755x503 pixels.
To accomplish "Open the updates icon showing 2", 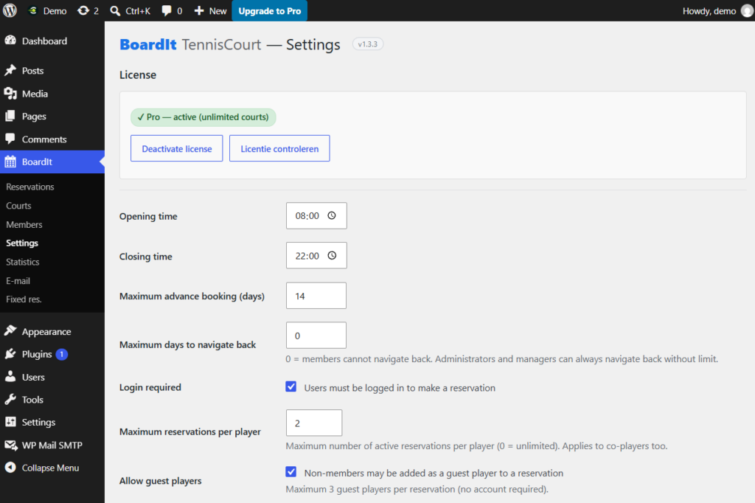I will point(83,10).
